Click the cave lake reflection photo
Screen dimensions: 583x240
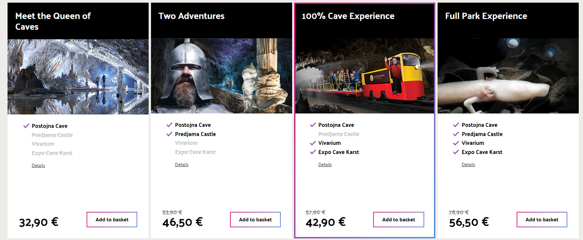(x=78, y=76)
